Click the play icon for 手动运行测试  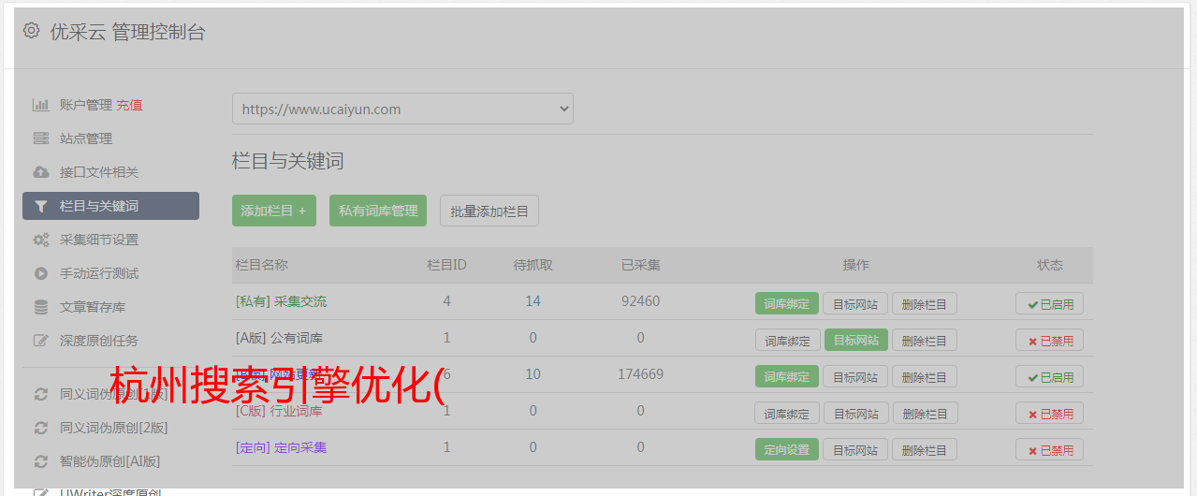tap(41, 273)
